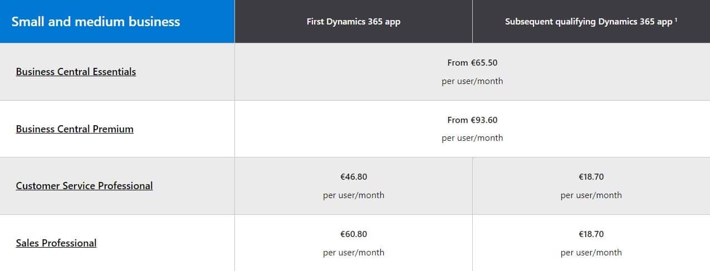Screen dimensions: 710x271
Task: Click the €18.70 price in Customer Service row
Action: 591,177
